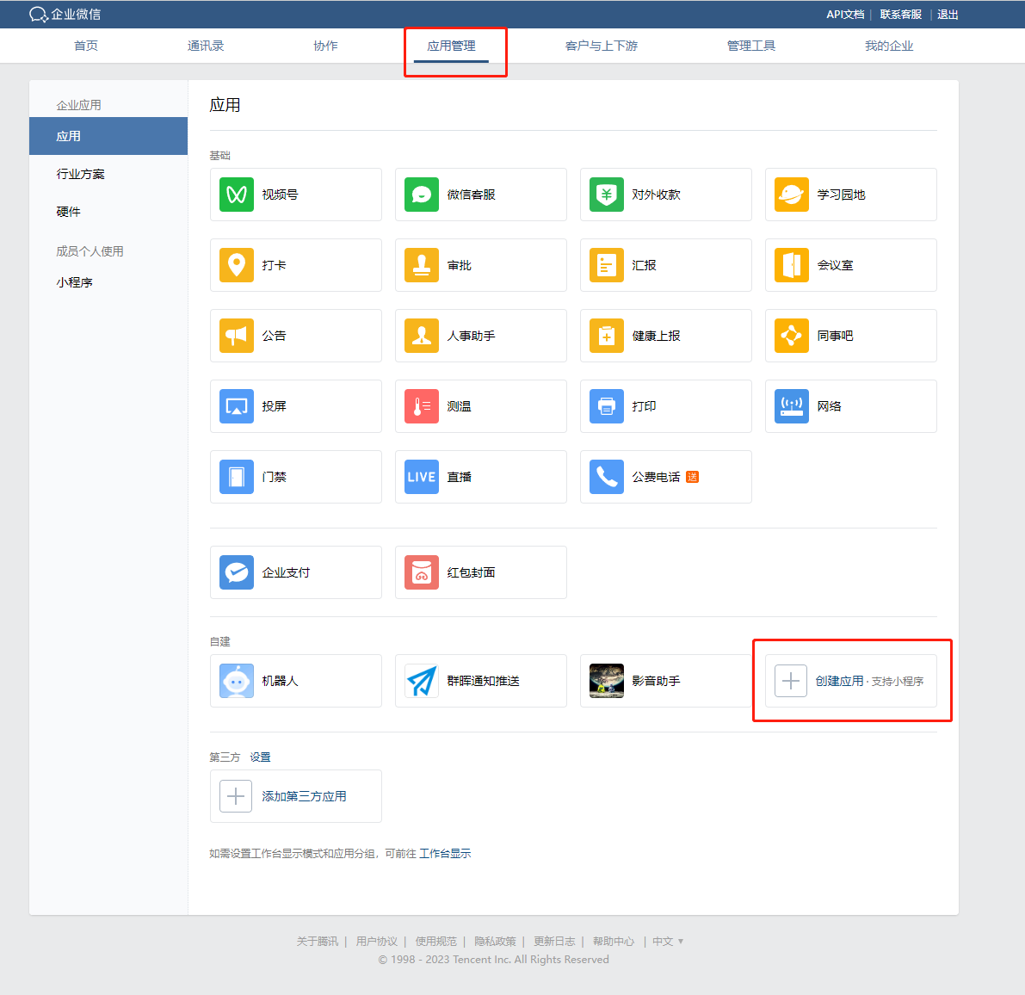
Task: Click the 添加第三方应用 button
Action: [x=295, y=796]
